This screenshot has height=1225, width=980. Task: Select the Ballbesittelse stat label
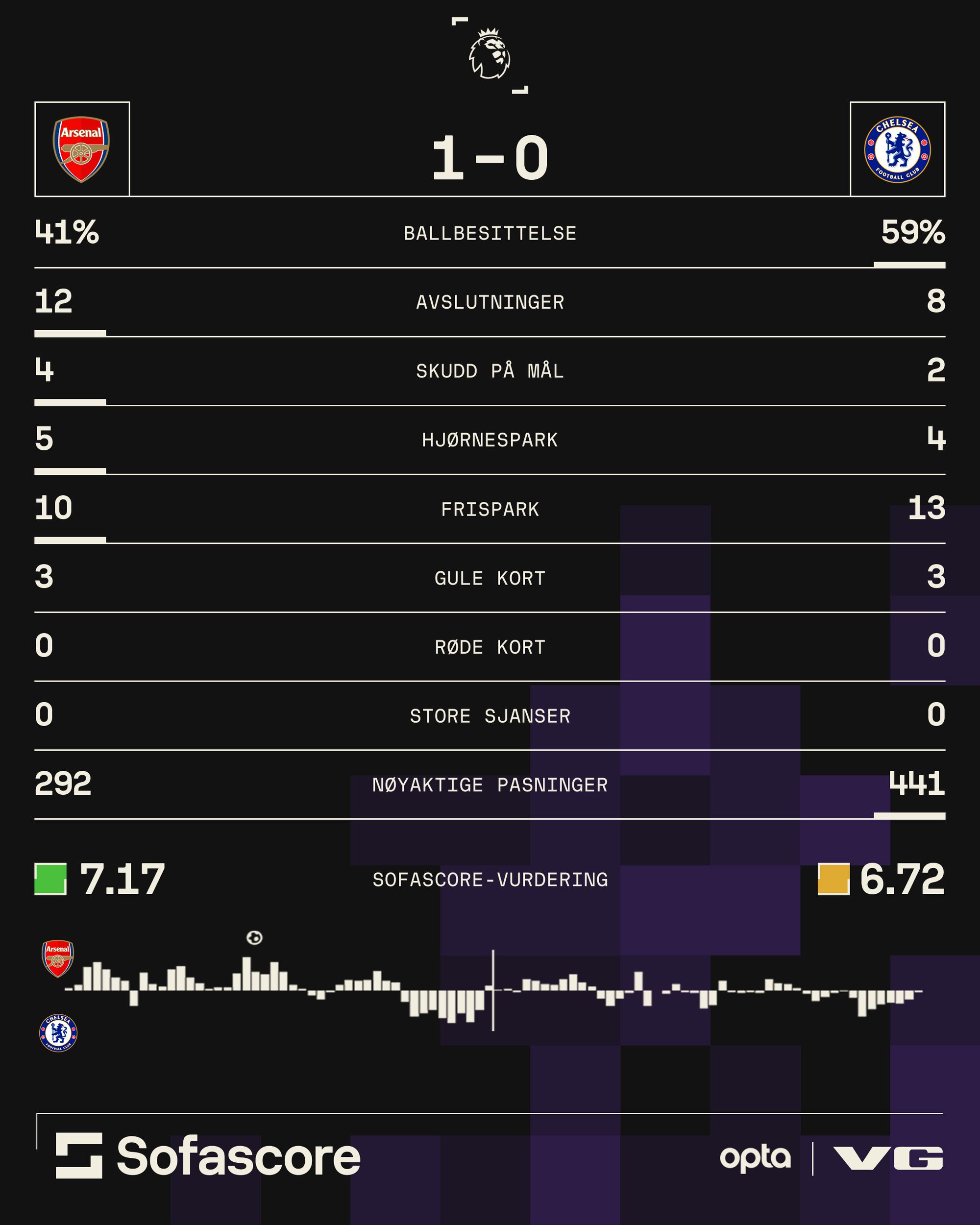pyautogui.click(x=490, y=234)
